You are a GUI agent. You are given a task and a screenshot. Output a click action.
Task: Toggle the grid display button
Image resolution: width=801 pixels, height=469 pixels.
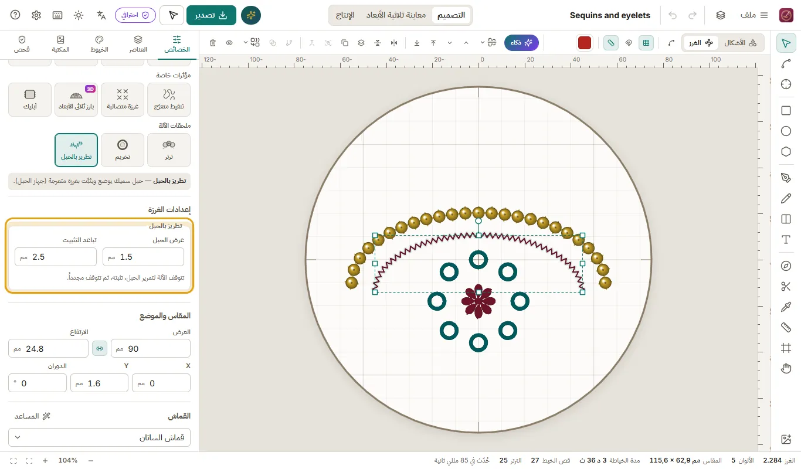(646, 43)
